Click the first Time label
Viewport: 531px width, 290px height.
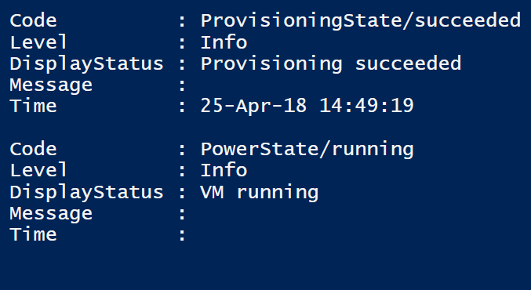pyautogui.click(x=33, y=106)
